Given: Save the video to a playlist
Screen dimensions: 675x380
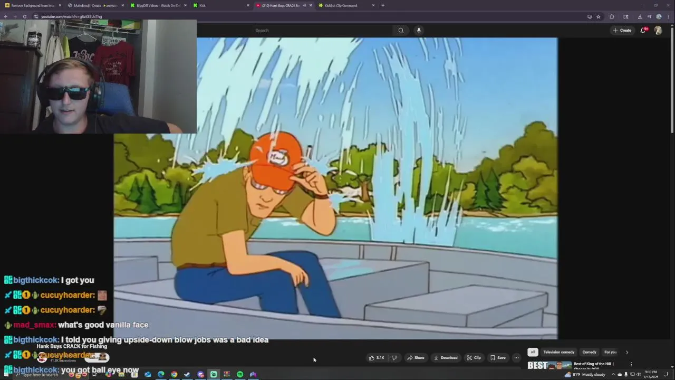Looking at the screenshot, I should click(x=498, y=358).
